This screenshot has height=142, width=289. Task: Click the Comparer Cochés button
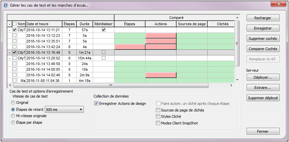click(263, 49)
